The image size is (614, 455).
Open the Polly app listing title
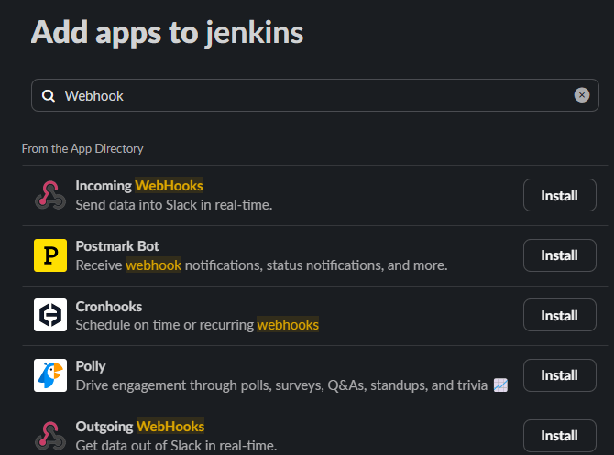[91, 366]
